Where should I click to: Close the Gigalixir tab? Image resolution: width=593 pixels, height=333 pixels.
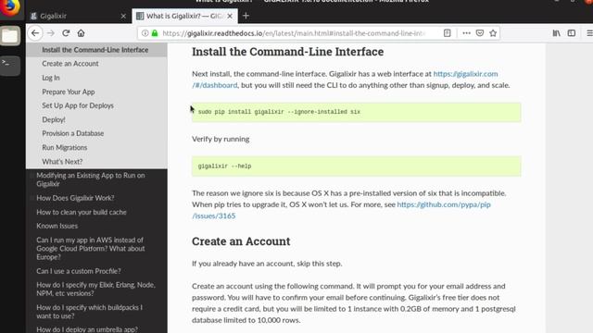(123, 17)
